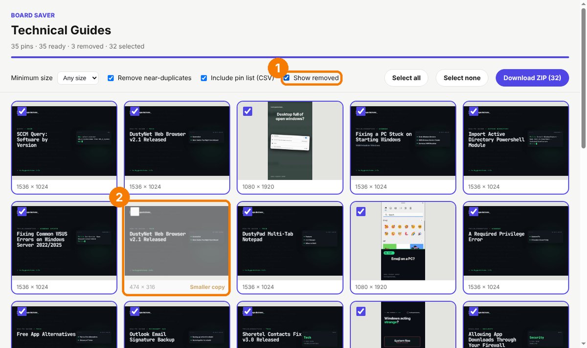Open DustyPad Multi-Tab Notepad thumbnail
Image resolution: width=587 pixels, height=348 pixels.
pos(290,241)
